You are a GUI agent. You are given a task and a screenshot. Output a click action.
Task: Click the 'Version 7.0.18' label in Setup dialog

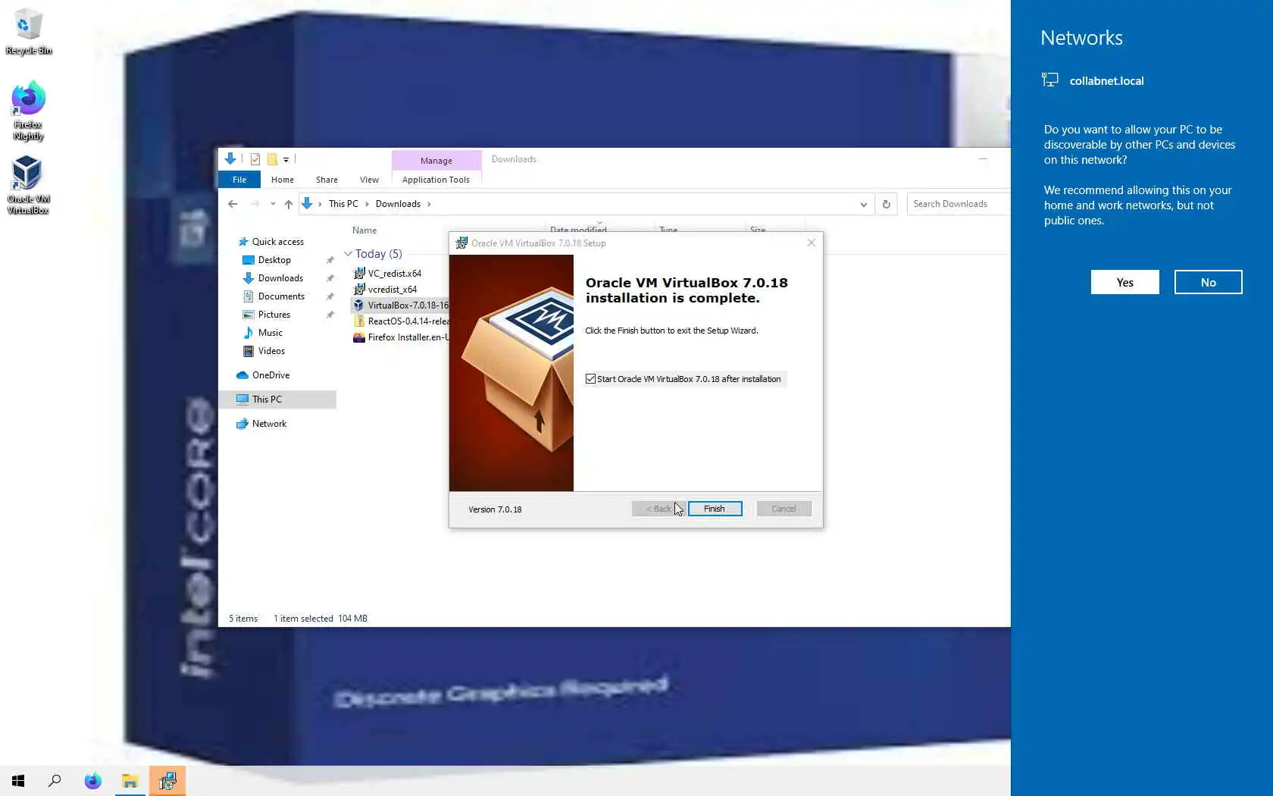[495, 509]
